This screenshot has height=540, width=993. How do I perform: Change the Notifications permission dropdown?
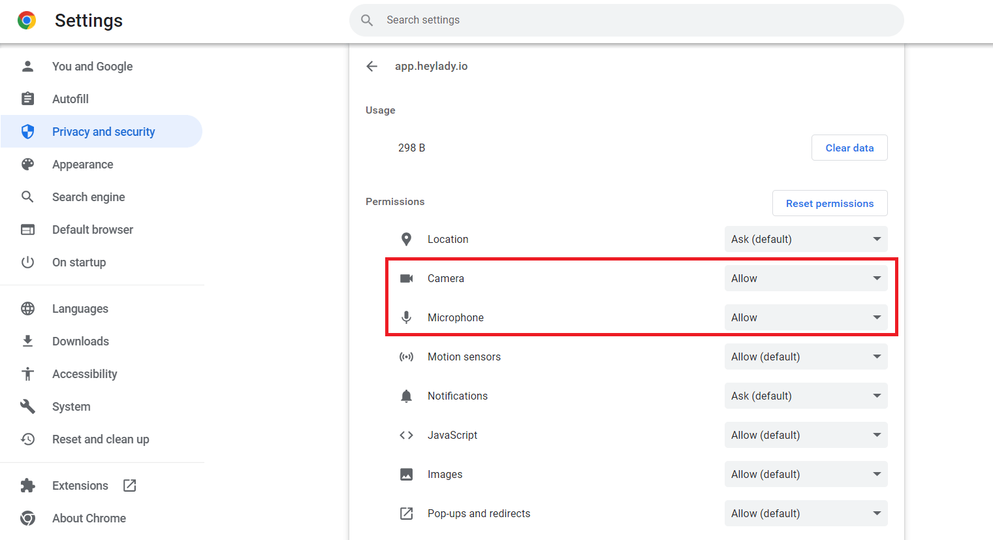click(x=806, y=396)
